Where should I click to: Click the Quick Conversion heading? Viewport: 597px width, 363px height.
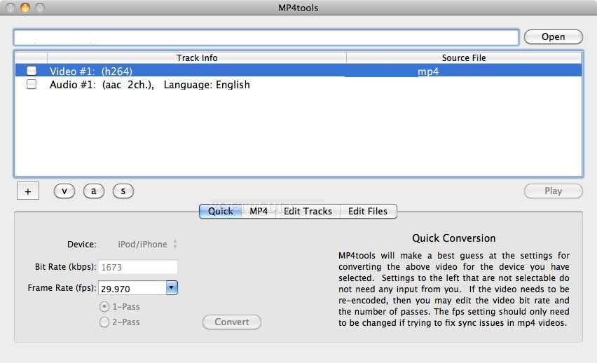pyautogui.click(x=454, y=238)
